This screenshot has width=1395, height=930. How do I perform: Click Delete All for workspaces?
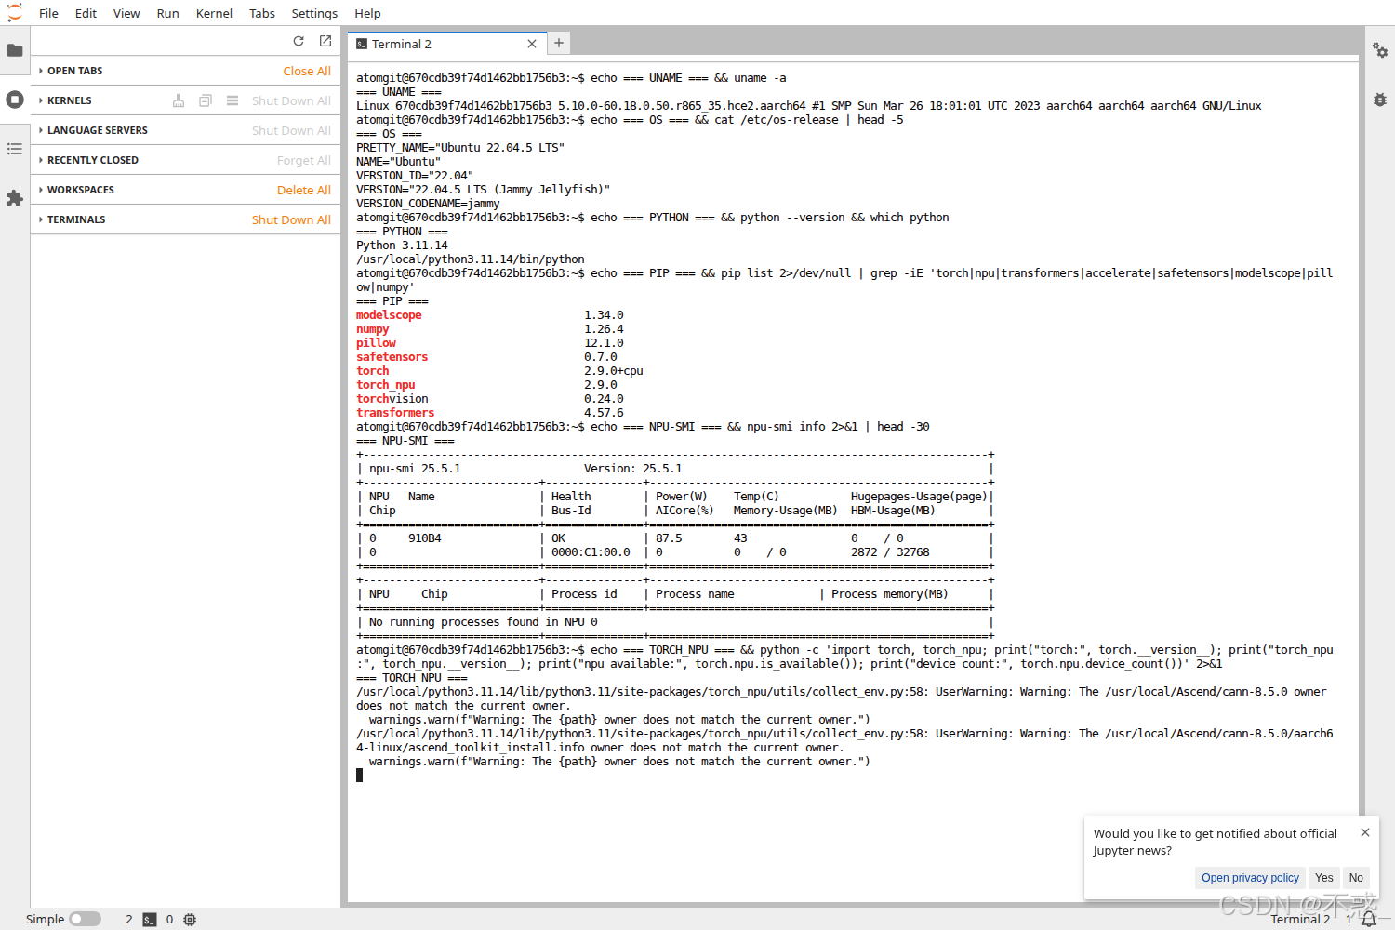(304, 190)
